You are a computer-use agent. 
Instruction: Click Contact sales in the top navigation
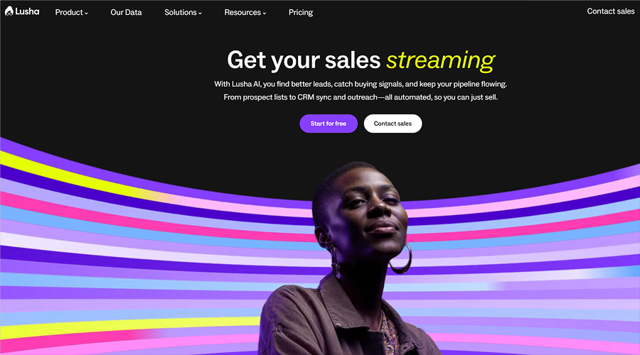coord(611,11)
